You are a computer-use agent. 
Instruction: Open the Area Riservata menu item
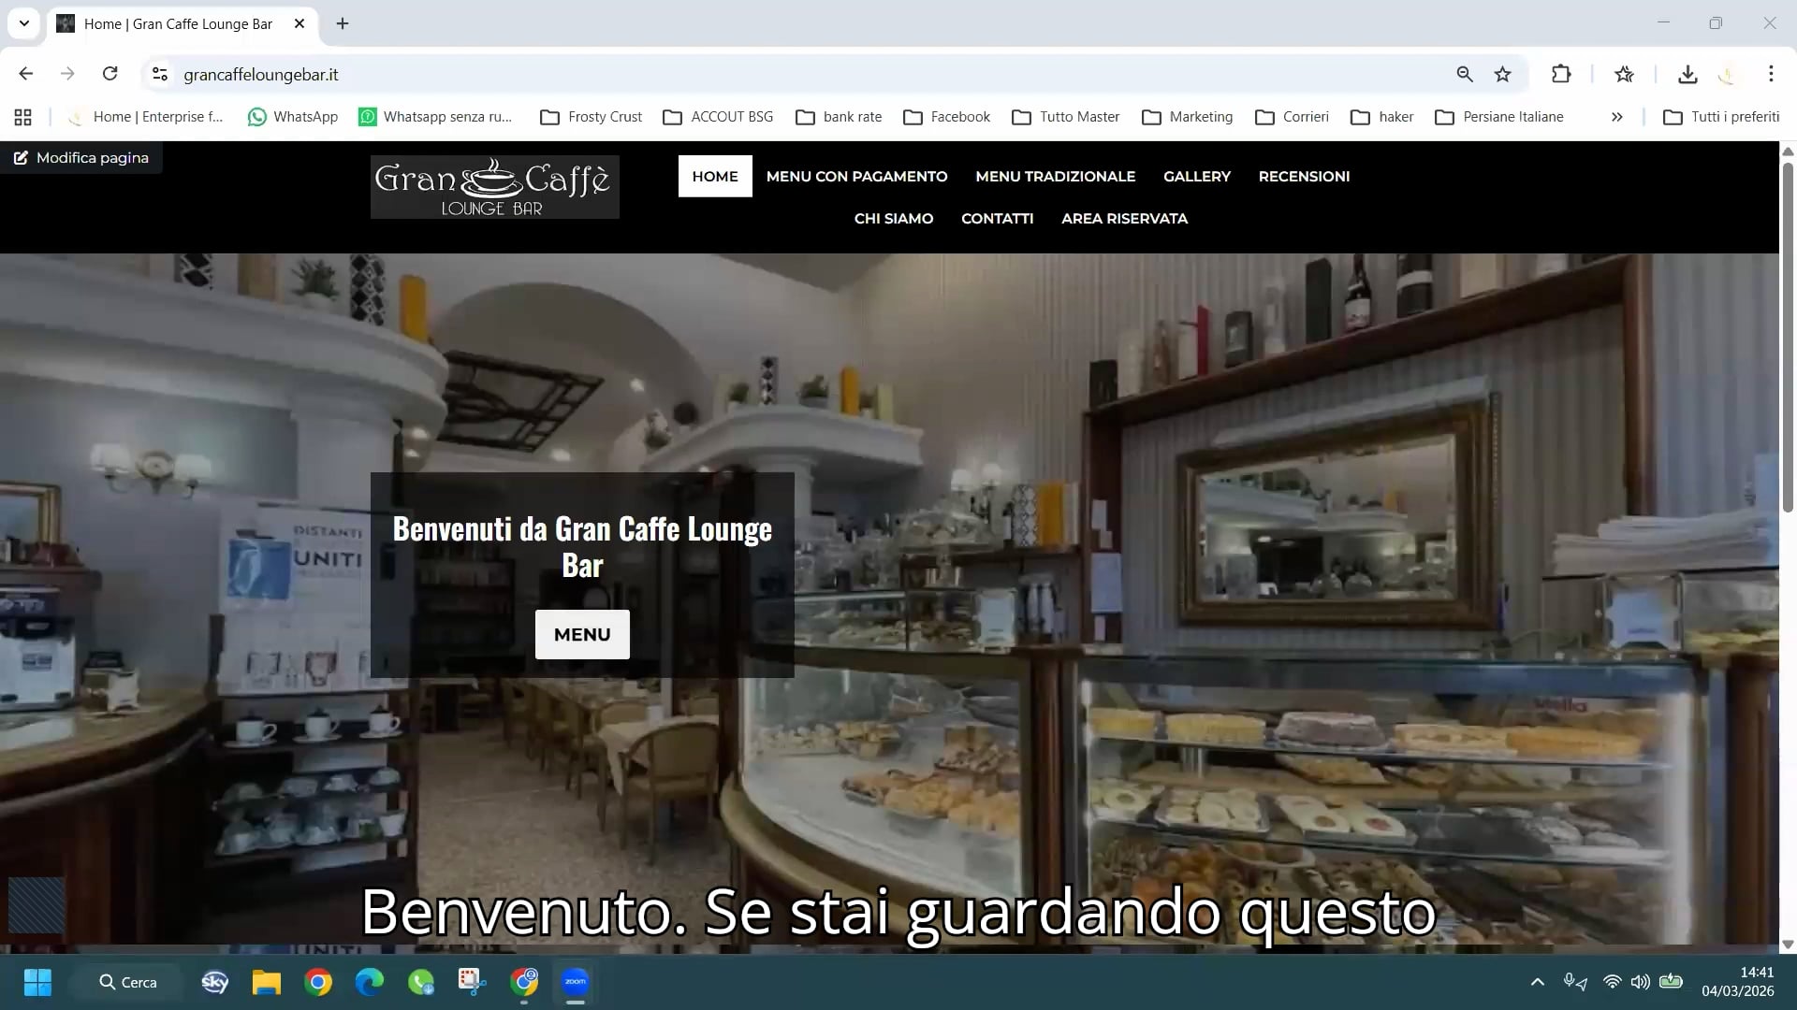(1124, 218)
